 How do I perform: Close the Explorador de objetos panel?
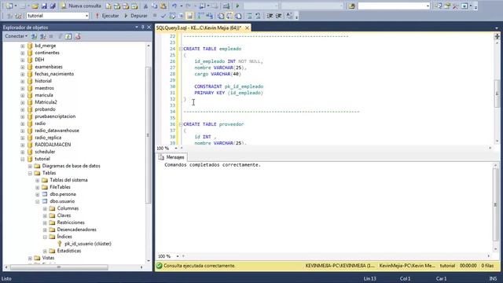coord(149,28)
